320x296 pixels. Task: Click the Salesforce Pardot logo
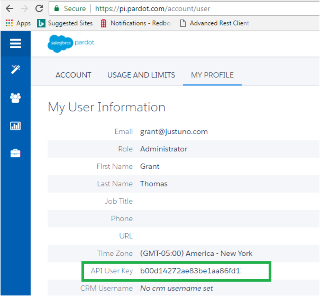(x=71, y=43)
